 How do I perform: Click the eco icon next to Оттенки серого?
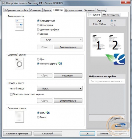coord(60,63)
